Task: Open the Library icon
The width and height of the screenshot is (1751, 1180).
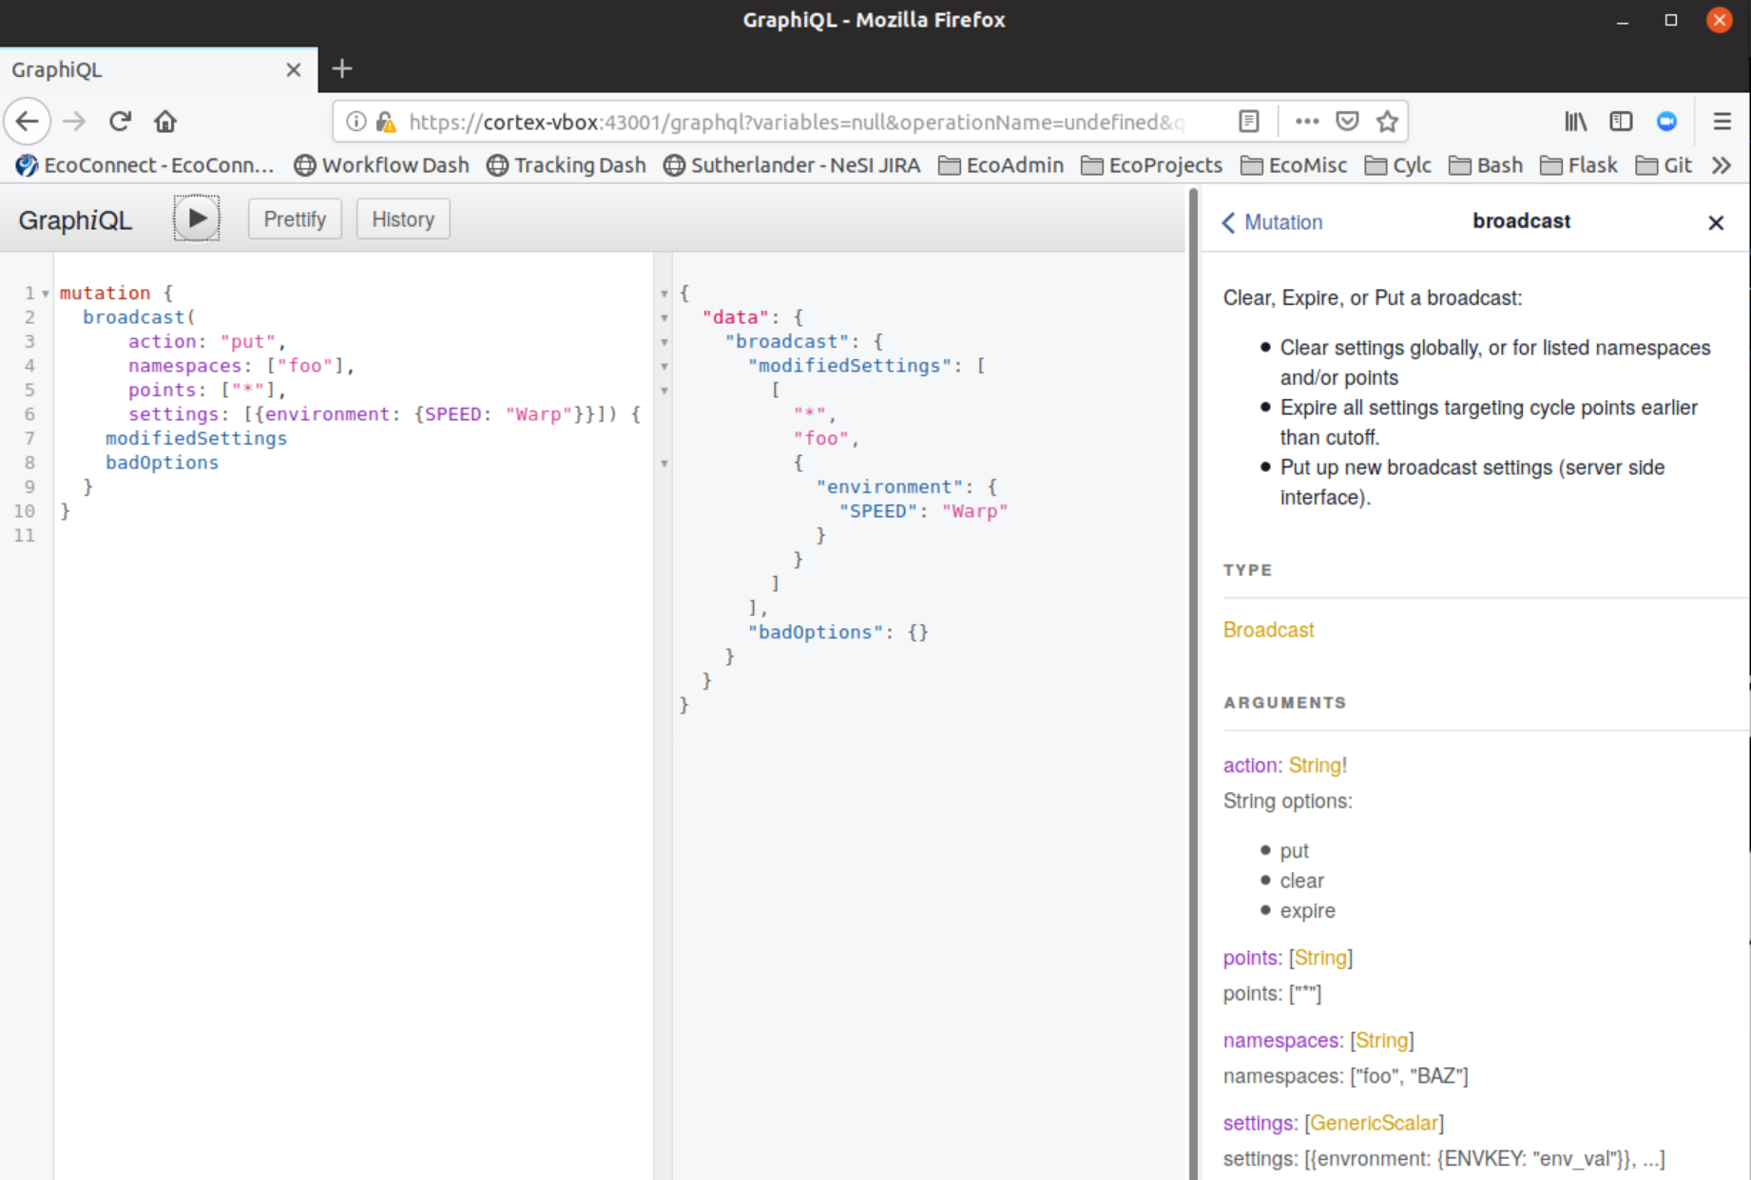Action: point(1575,122)
